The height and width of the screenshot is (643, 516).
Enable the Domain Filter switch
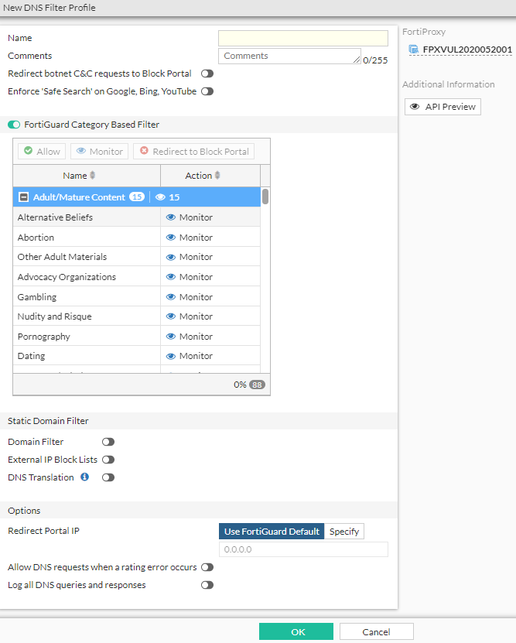point(108,442)
